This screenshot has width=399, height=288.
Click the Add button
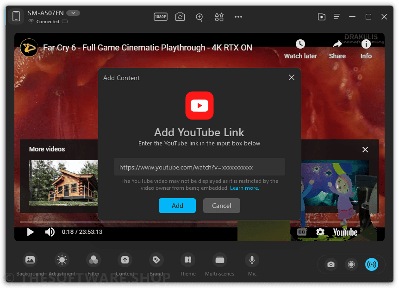click(177, 206)
